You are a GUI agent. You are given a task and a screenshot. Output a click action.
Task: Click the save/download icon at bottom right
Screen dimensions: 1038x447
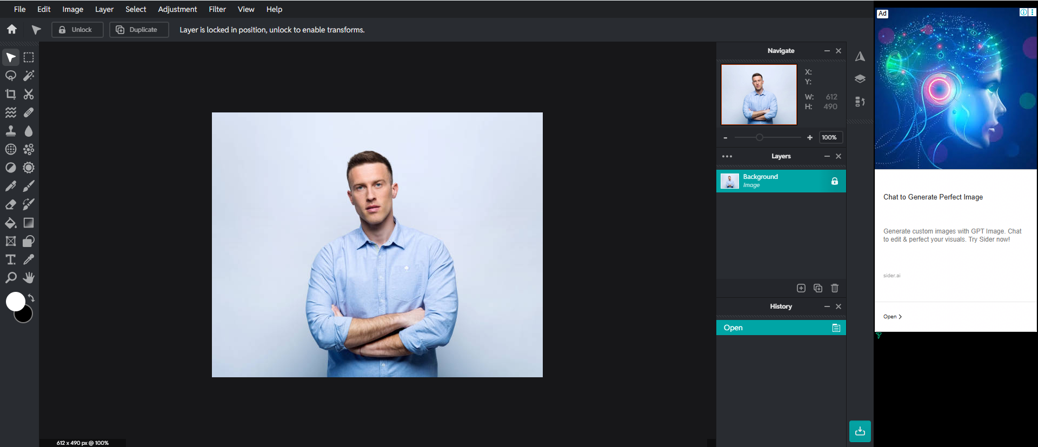(860, 431)
